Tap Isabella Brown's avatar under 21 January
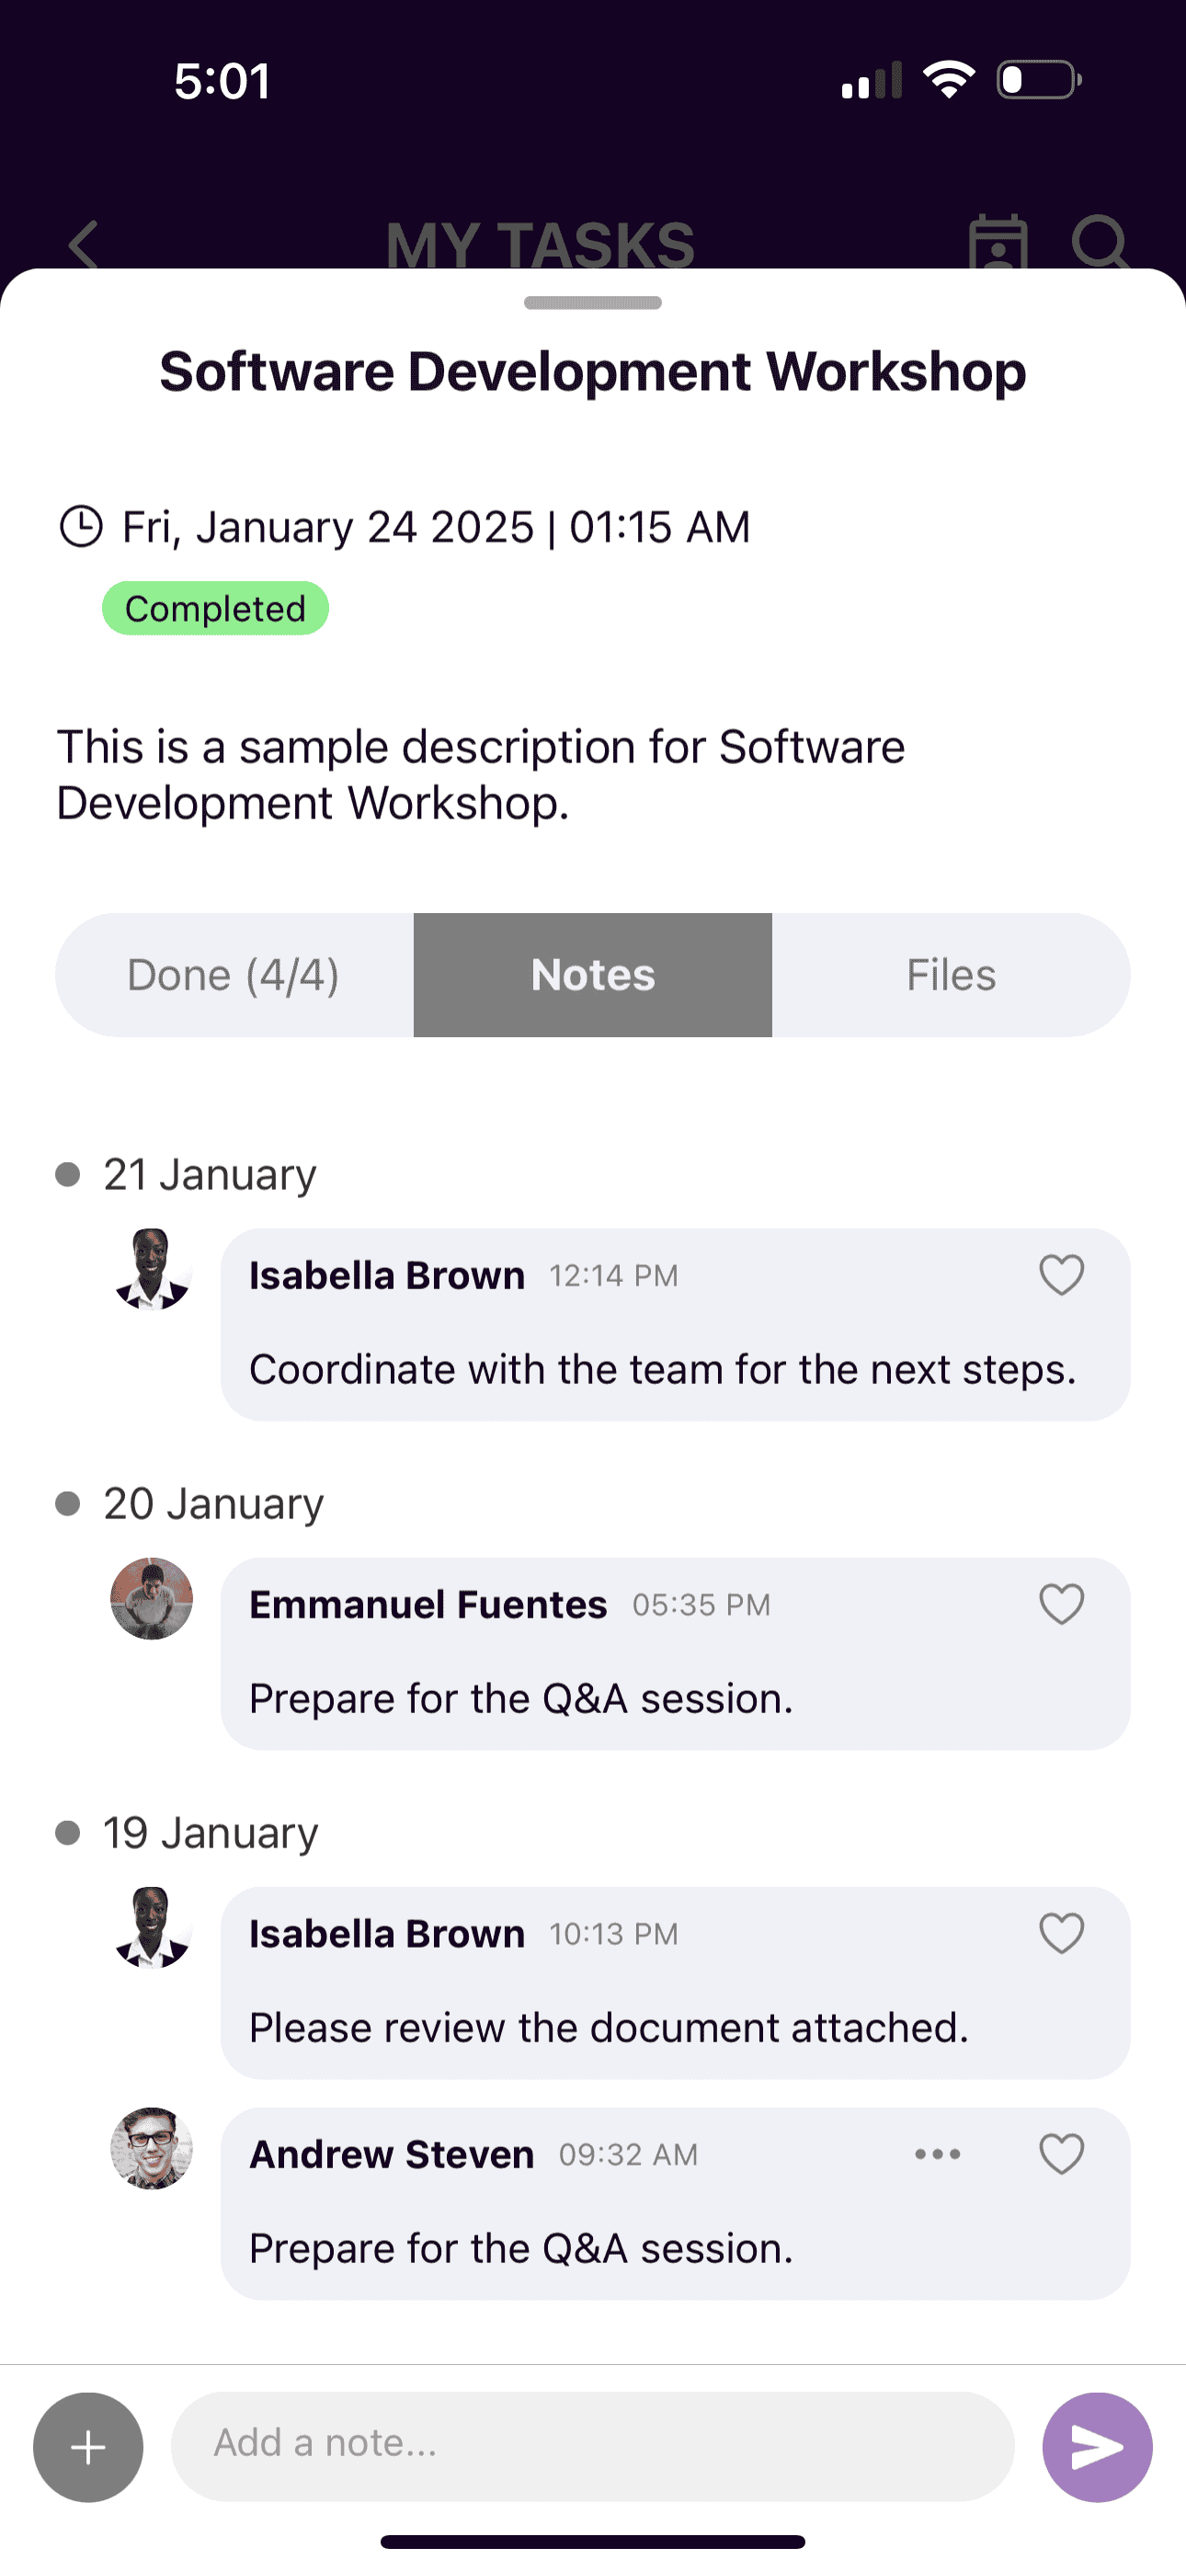 pos(152,1270)
